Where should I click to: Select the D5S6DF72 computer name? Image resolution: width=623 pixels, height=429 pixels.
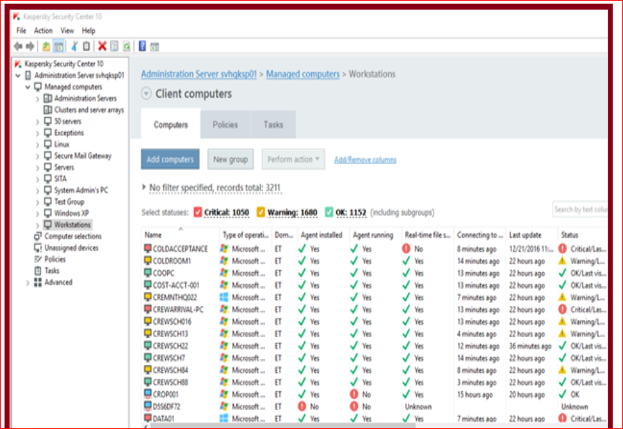point(166,407)
